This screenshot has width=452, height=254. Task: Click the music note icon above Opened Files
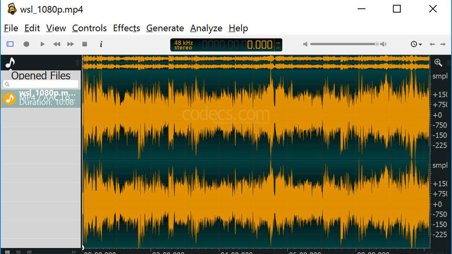coord(9,62)
